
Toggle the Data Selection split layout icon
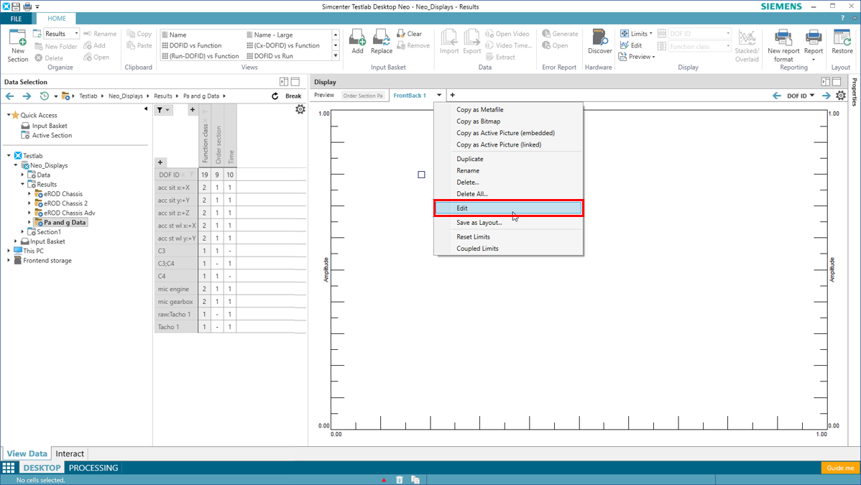pyautogui.click(x=284, y=82)
